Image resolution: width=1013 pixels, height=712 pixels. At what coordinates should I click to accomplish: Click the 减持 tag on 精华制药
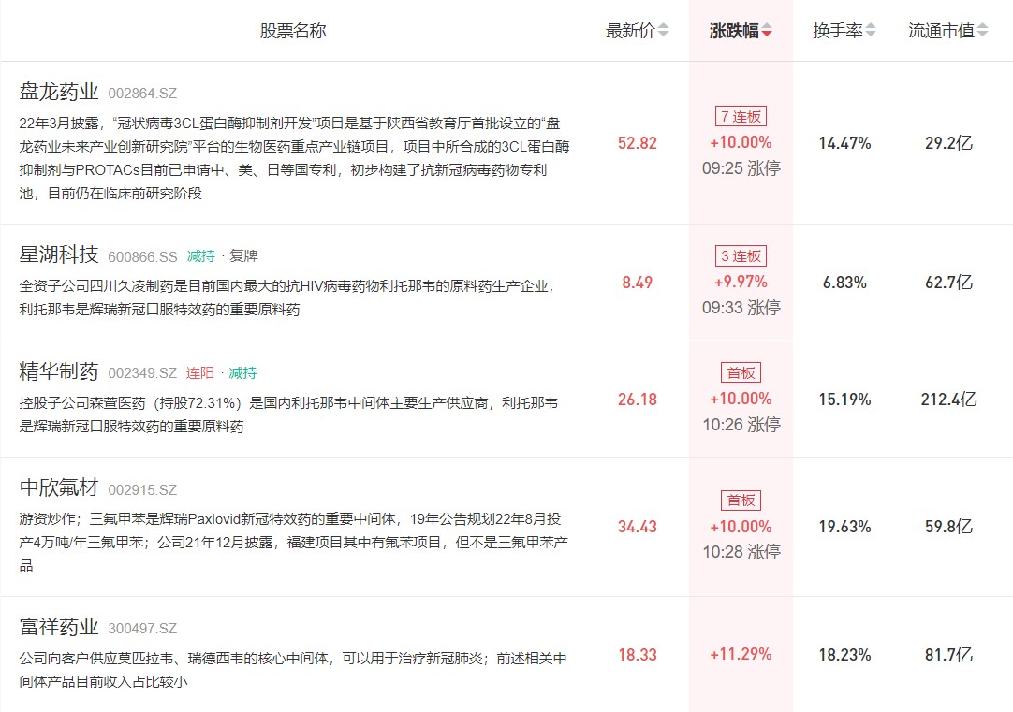[243, 373]
